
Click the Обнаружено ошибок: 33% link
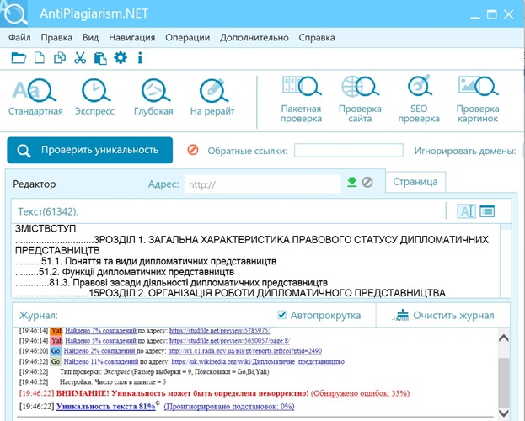coord(361,393)
